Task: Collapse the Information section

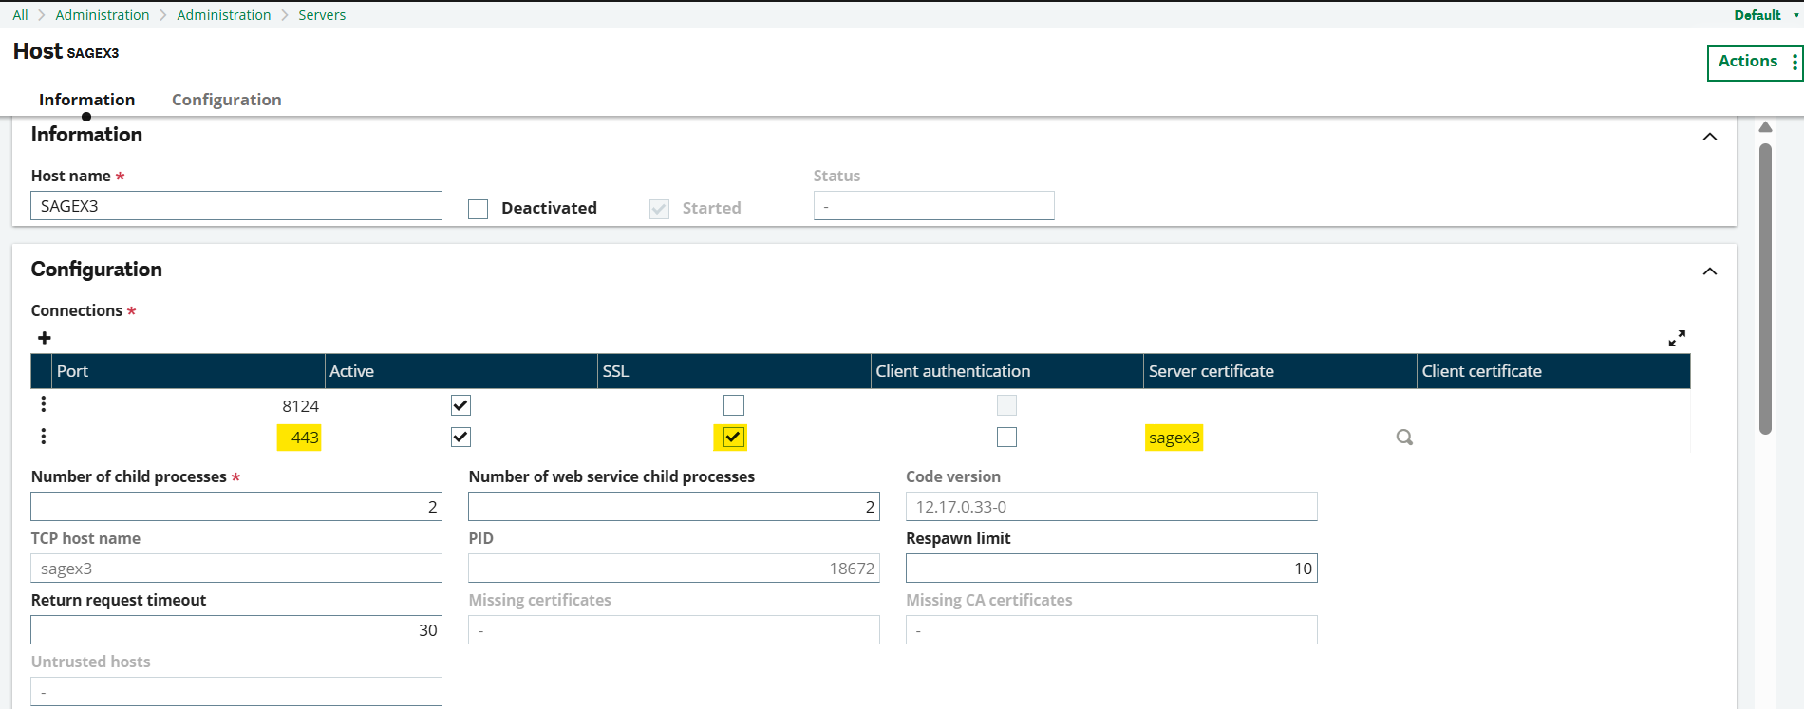Action: tap(1709, 137)
